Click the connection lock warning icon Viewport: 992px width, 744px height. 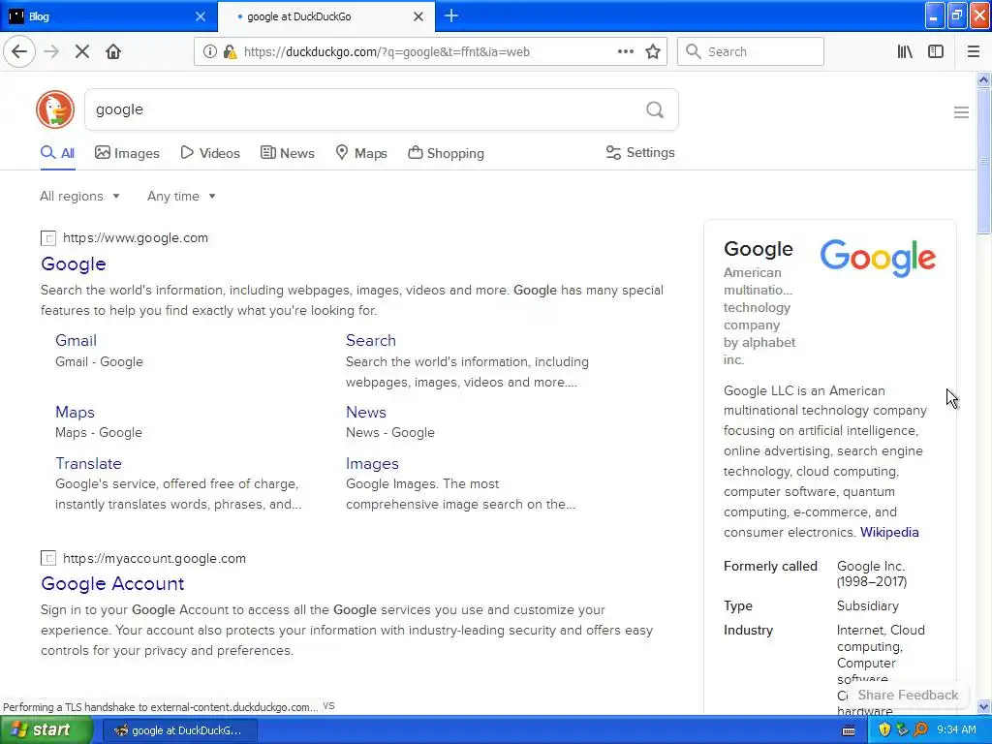[x=230, y=51]
